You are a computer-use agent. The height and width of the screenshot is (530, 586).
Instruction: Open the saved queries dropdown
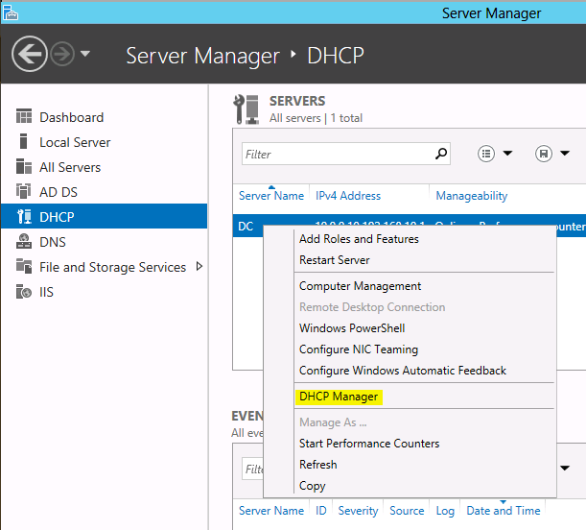[x=553, y=154]
